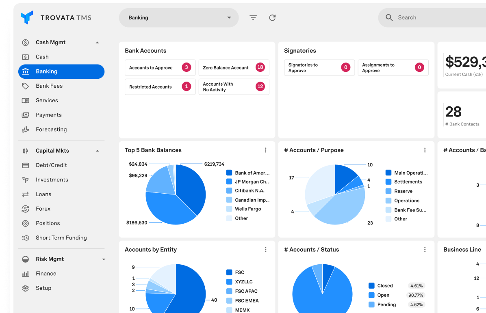Open the Accounts by Entity options menu

265,249
